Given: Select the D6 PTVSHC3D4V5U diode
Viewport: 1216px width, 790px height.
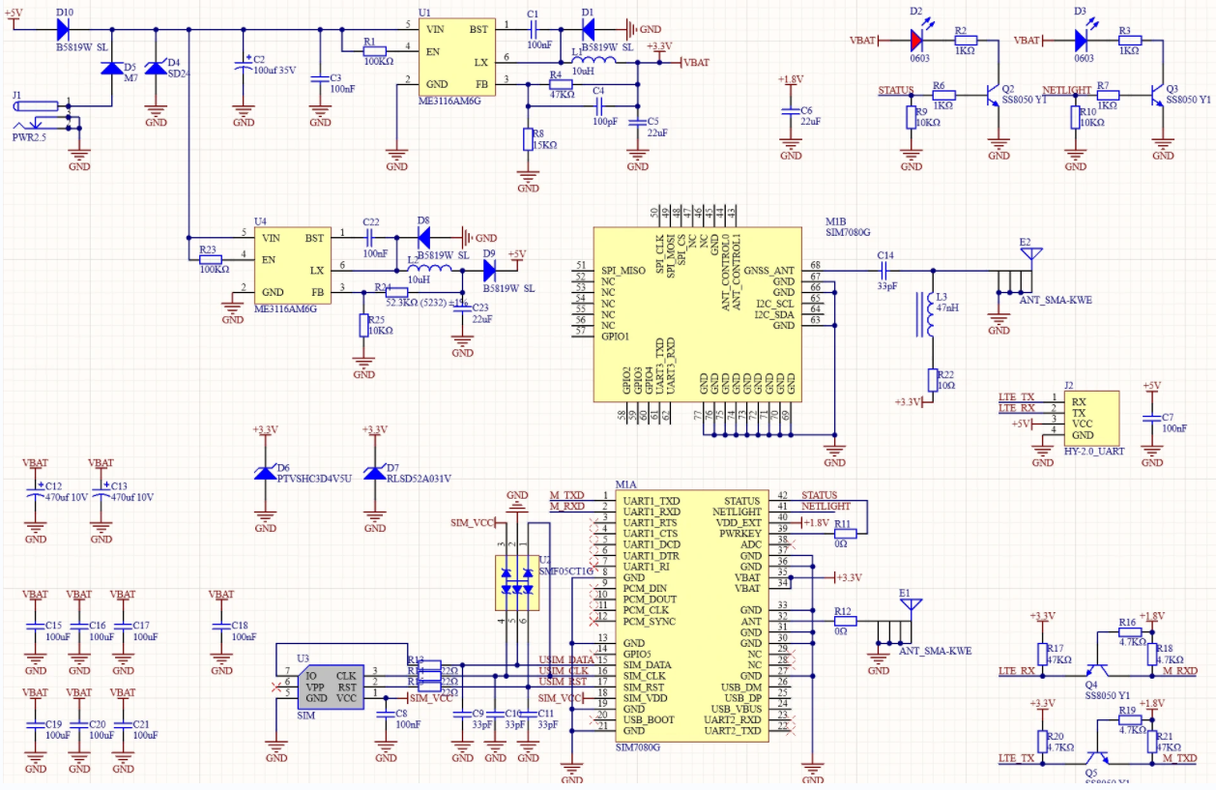Looking at the screenshot, I should [x=265, y=473].
